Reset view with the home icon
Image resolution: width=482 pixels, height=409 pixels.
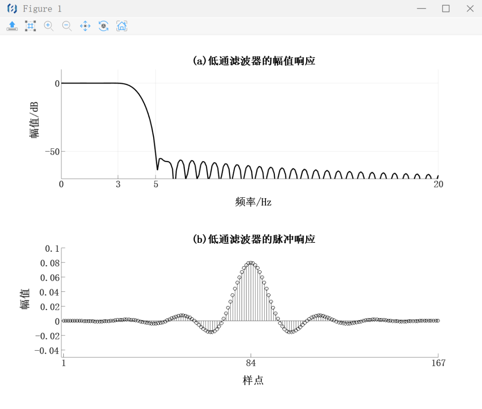click(121, 26)
